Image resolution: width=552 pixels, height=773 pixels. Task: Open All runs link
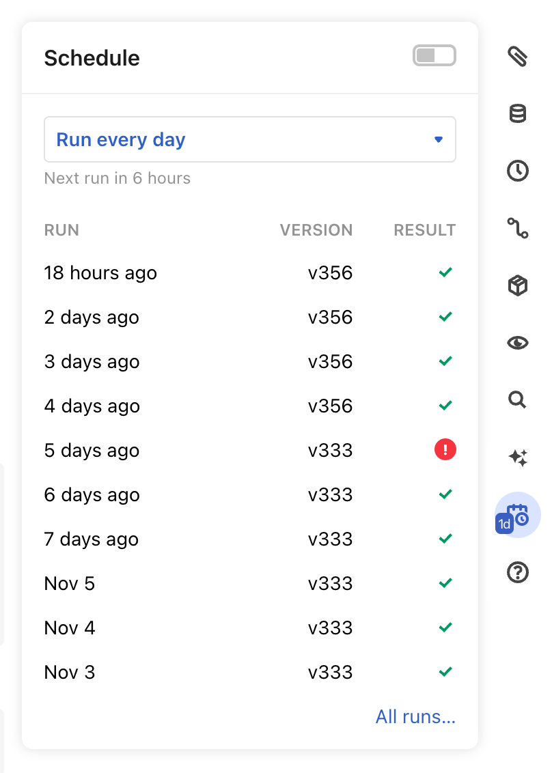[x=415, y=716]
